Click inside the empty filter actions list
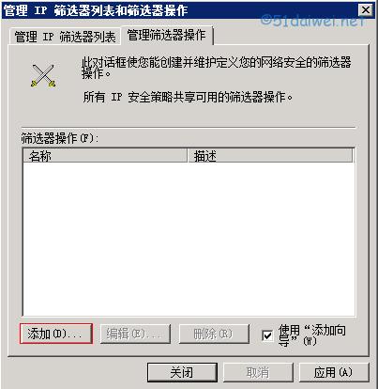This screenshot has width=378, height=389. point(189,239)
